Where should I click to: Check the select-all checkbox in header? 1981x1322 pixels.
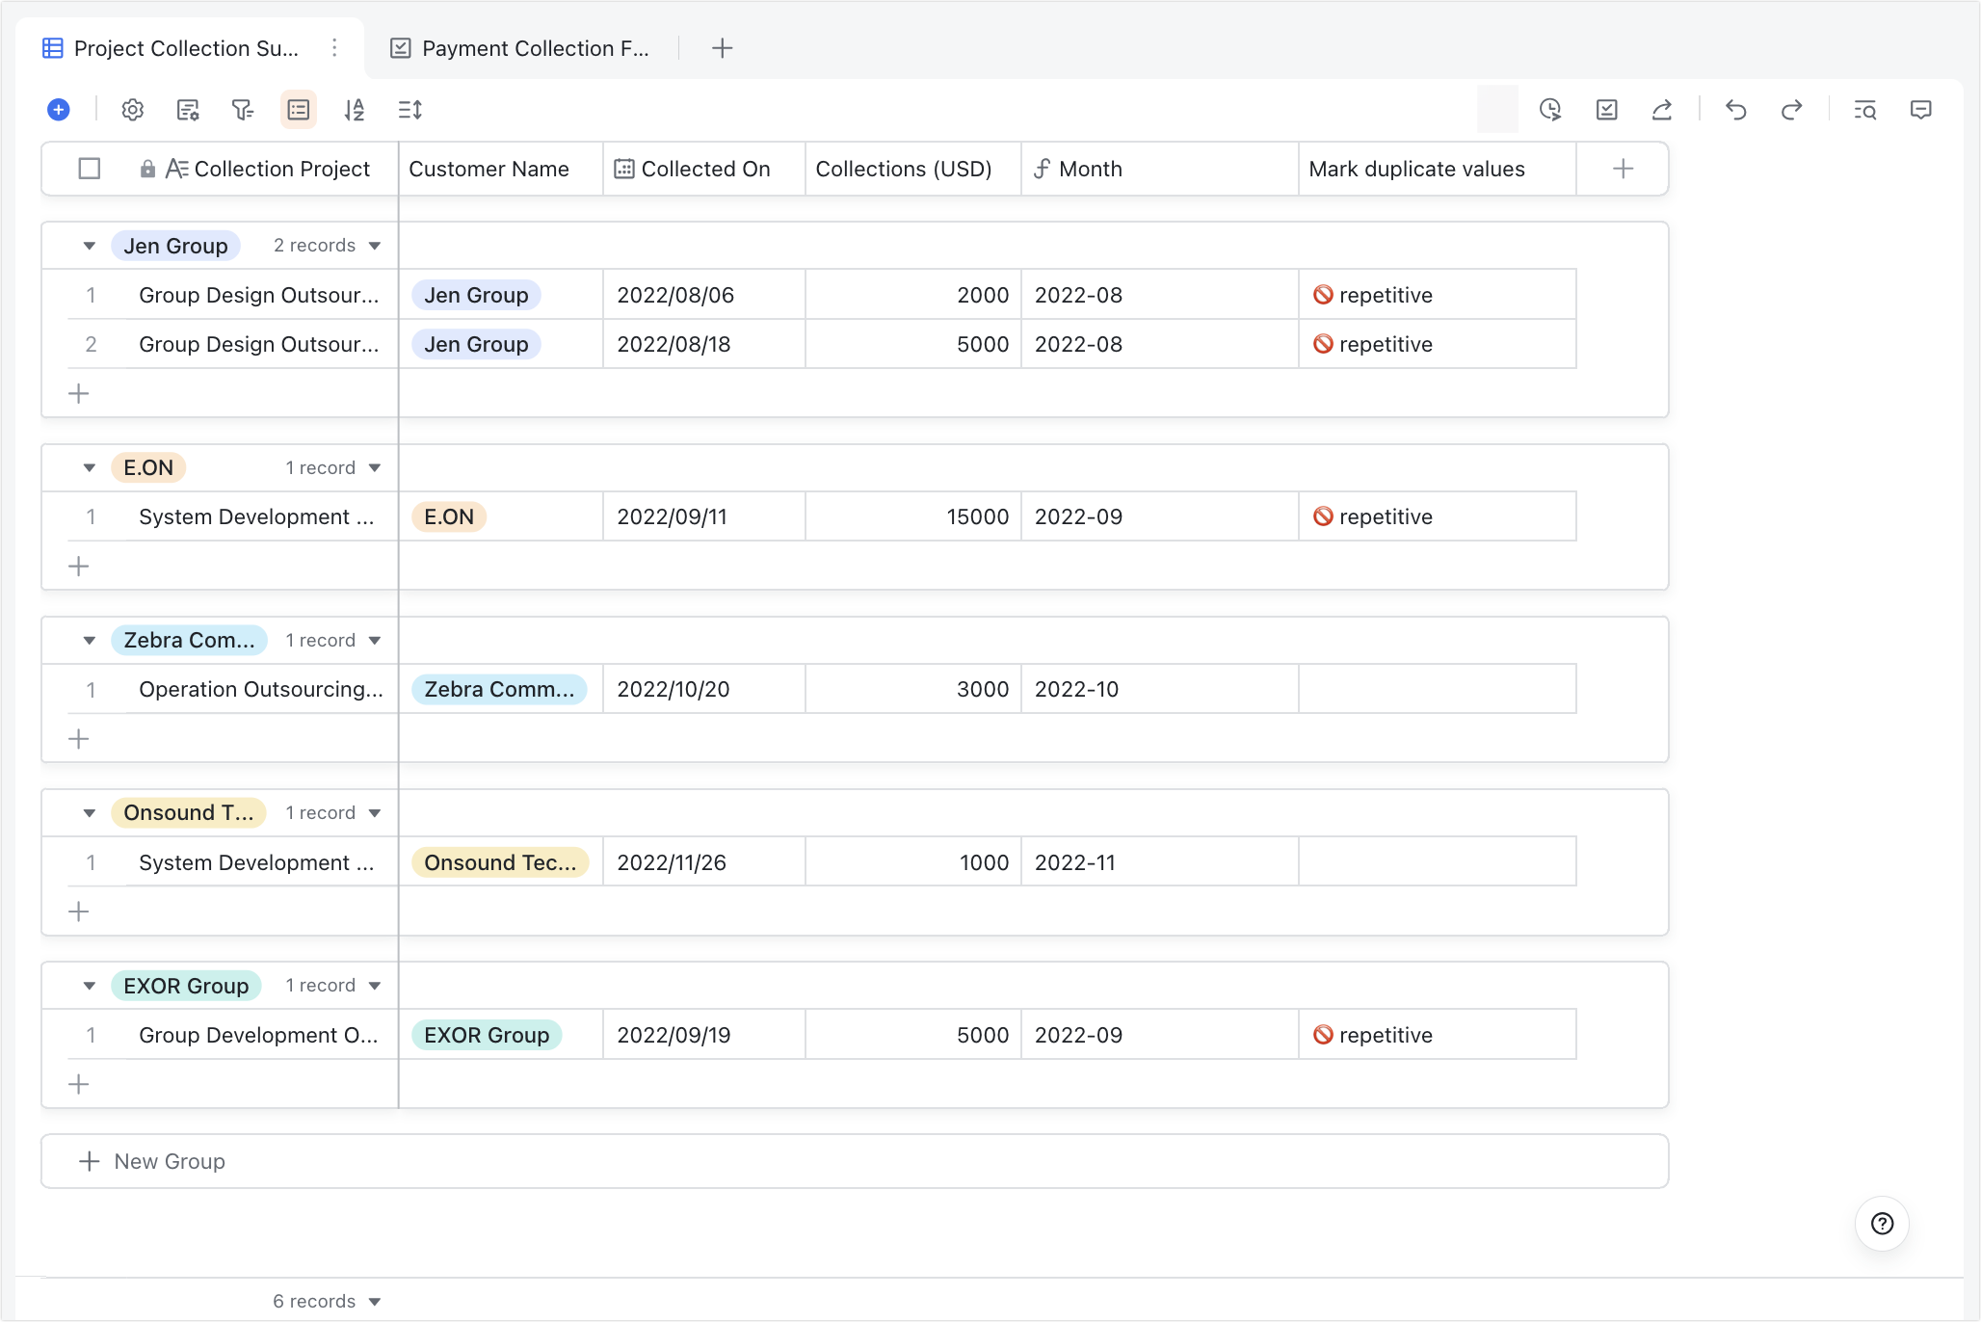pos(90,169)
